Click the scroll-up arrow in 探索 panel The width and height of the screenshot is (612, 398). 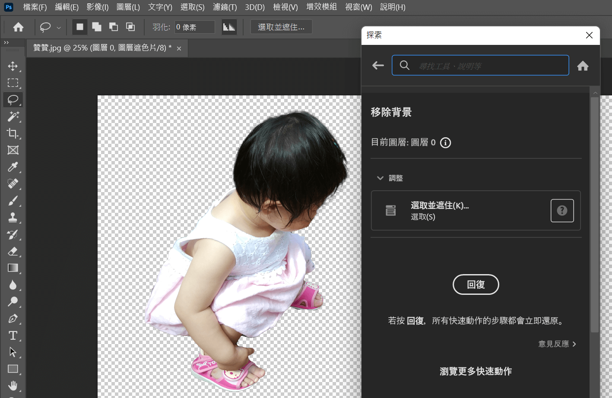[595, 93]
